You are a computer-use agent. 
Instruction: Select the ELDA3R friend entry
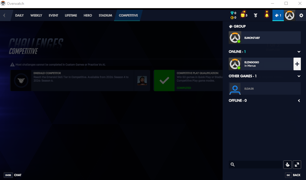(265, 88)
